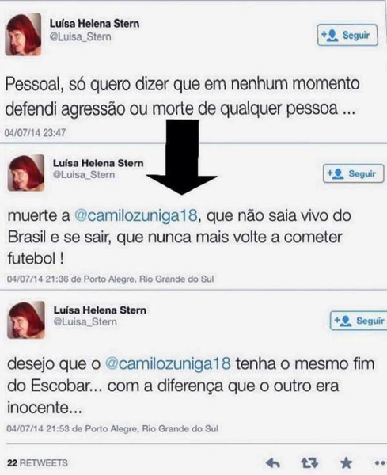
Task: Favorite the tweet with the star icon
Action: 346,463
